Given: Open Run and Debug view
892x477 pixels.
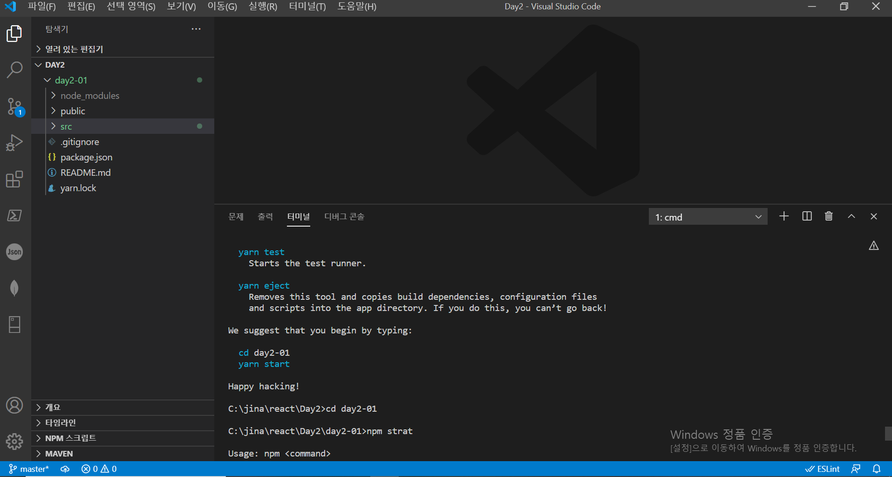Looking at the screenshot, I should click(x=14, y=143).
